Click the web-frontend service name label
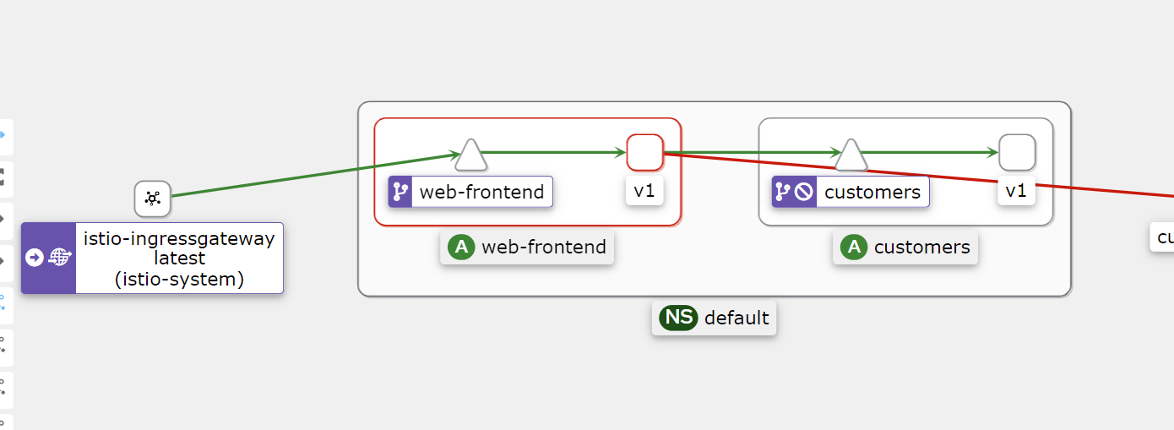The image size is (1174, 430). [x=481, y=192]
